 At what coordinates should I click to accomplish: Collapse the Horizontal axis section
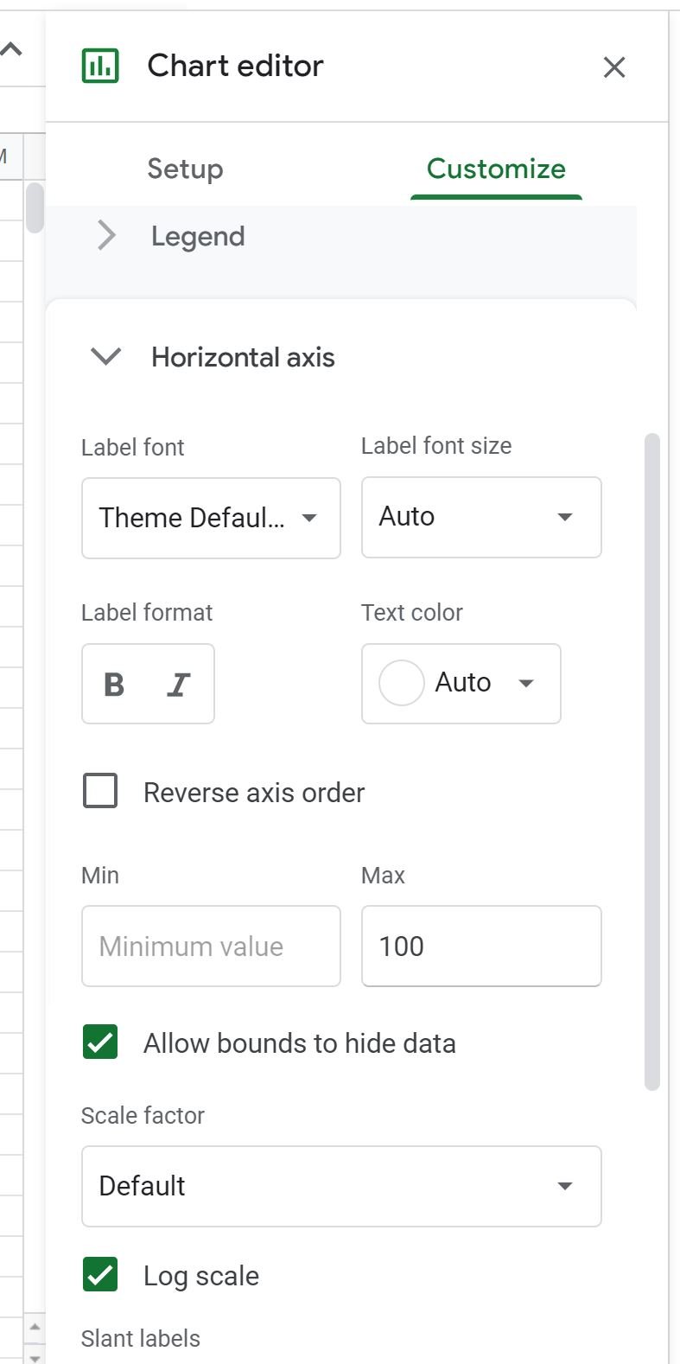point(106,356)
